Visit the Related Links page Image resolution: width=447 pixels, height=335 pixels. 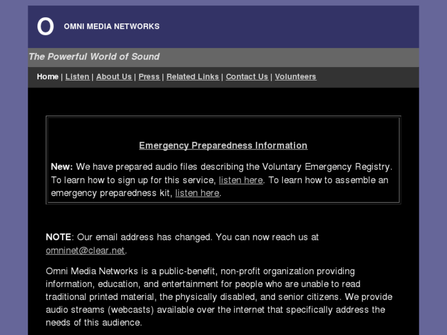coord(192,77)
